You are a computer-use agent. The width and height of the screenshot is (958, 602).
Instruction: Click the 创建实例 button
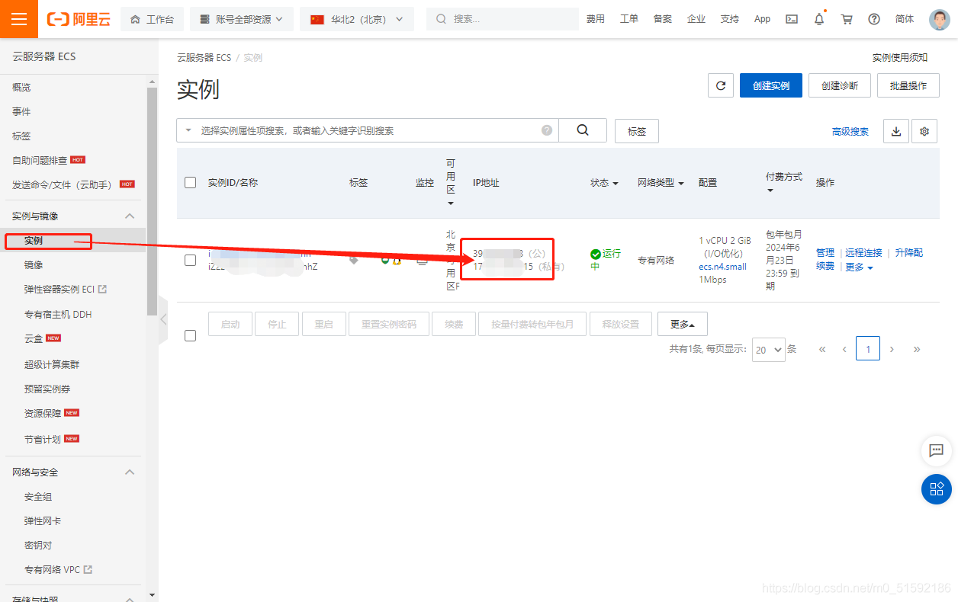click(x=771, y=86)
